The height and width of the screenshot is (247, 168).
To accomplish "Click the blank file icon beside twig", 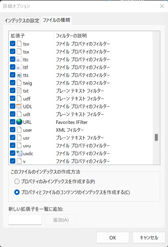I will [19, 83].
